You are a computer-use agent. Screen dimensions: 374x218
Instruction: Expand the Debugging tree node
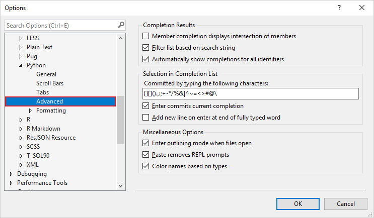(x=12, y=174)
